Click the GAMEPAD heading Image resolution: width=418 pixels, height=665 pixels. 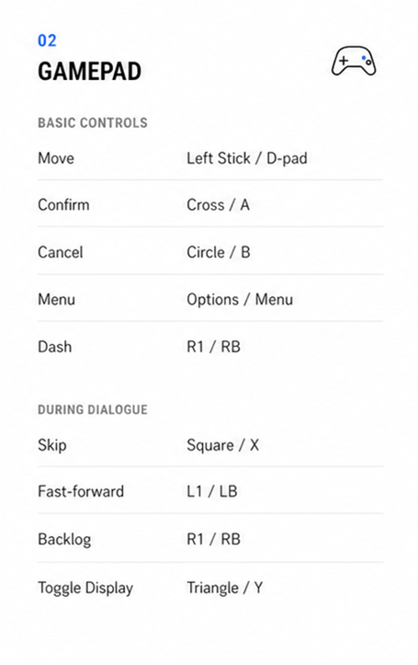pos(89,71)
